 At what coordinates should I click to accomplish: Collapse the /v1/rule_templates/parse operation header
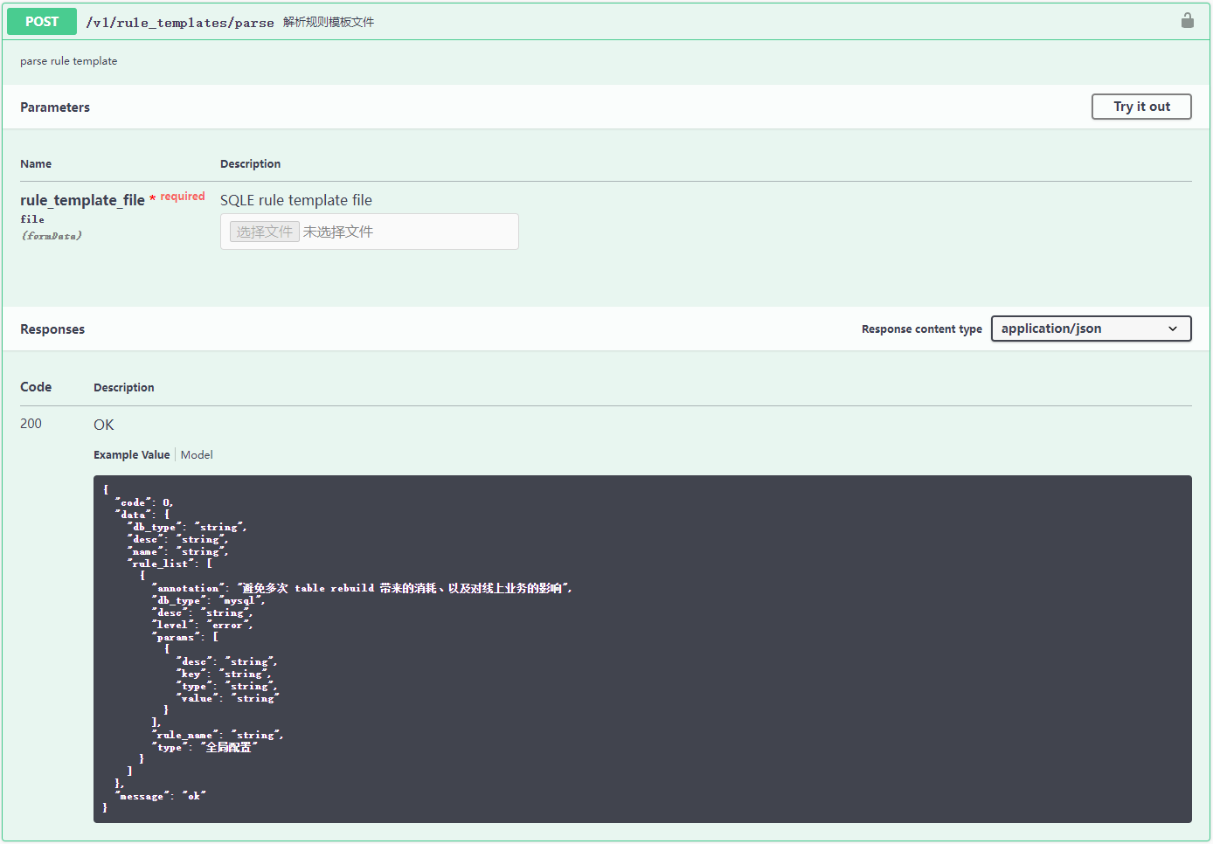pyautogui.click(x=180, y=21)
